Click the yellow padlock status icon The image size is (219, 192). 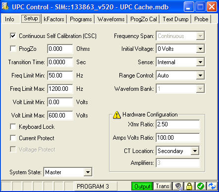coord(189,186)
